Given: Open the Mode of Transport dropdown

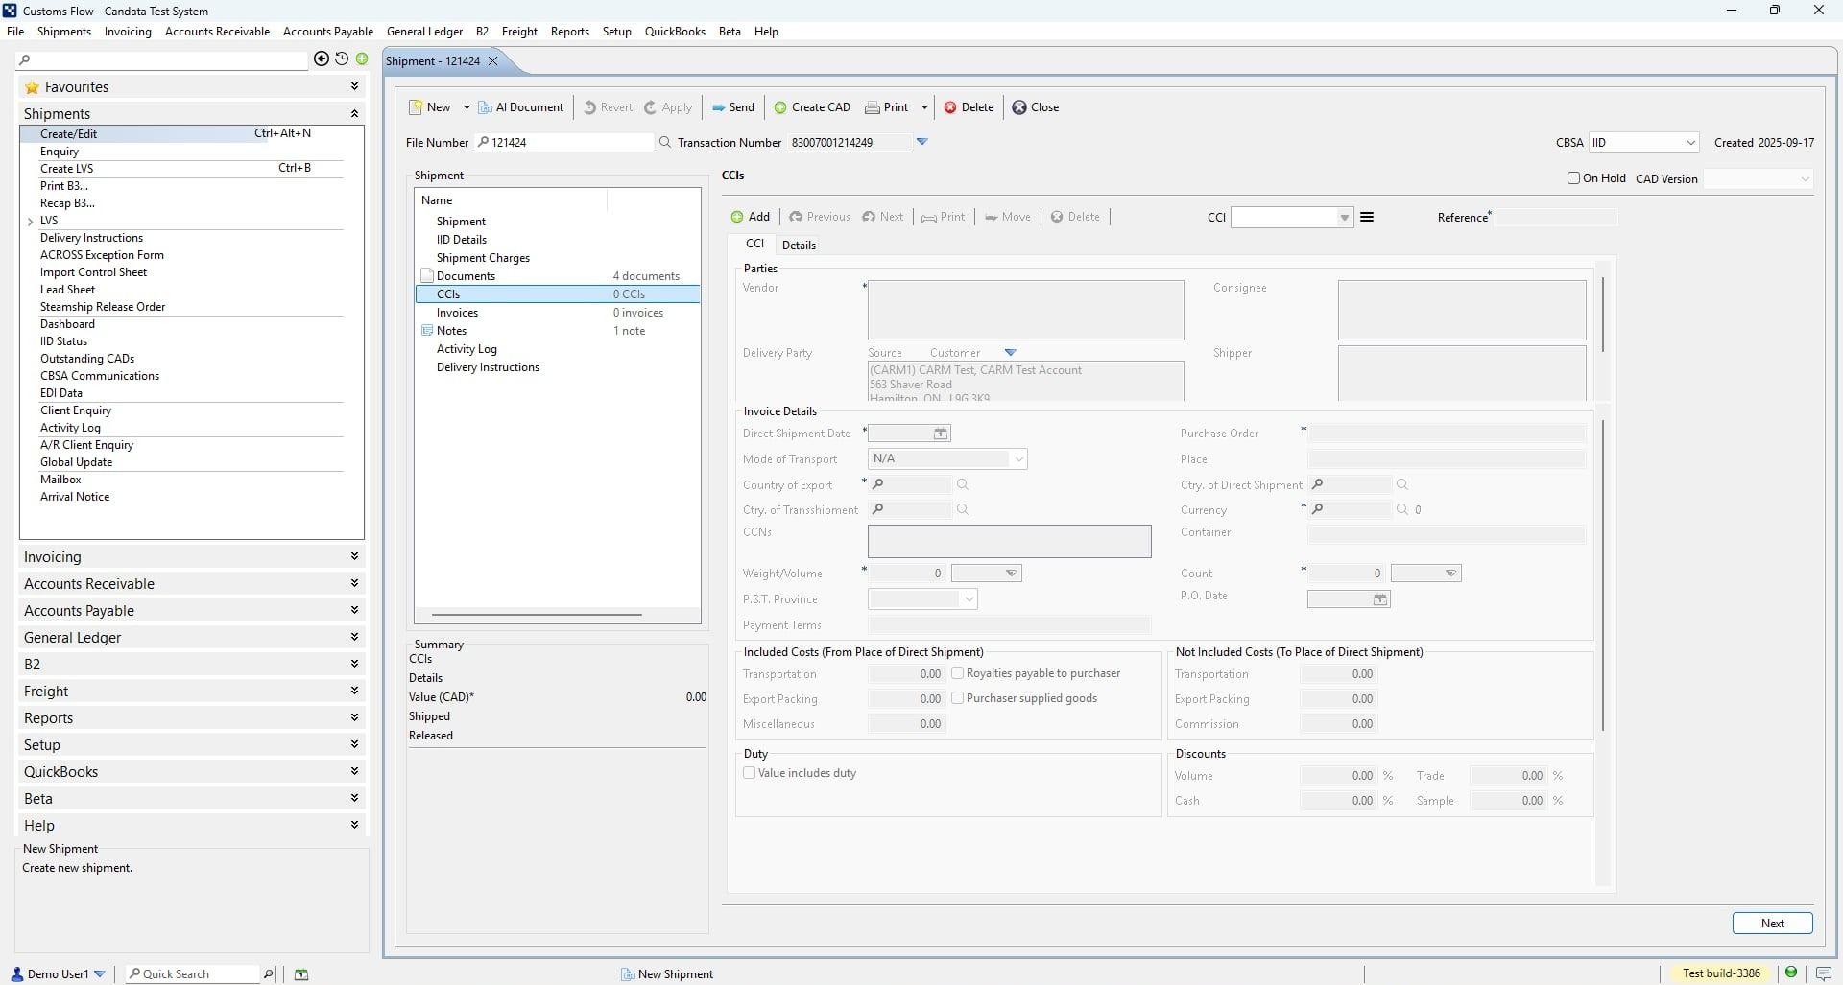Looking at the screenshot, I should (1018, 459).
